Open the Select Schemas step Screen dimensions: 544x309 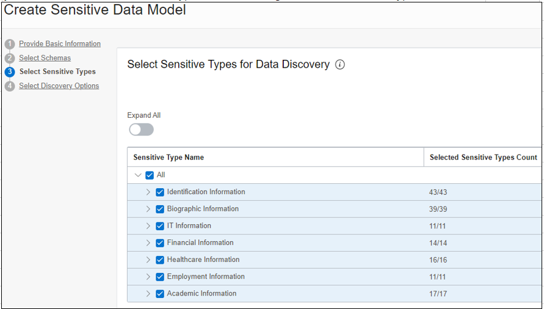pyautogui.click(x=45, y=58)
